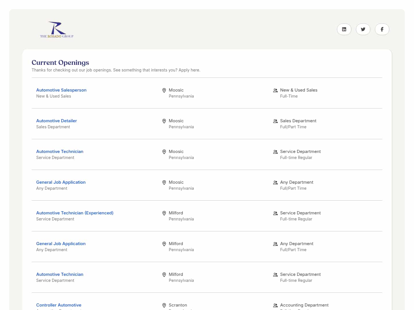Open Automotive Salesperson job listing

[x=61, y=90]
